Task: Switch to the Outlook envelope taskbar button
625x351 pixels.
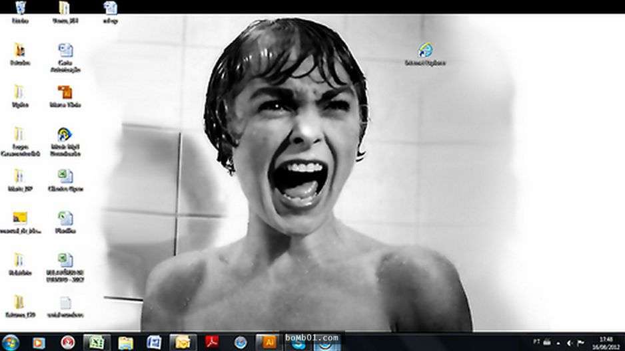Action: pos(183,342)
